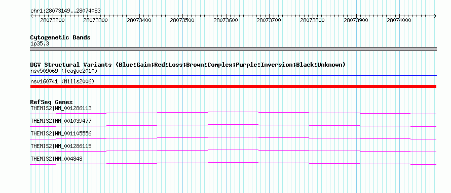
Task: Click the blue nsv509069 gain variant line
Action: 233,76
